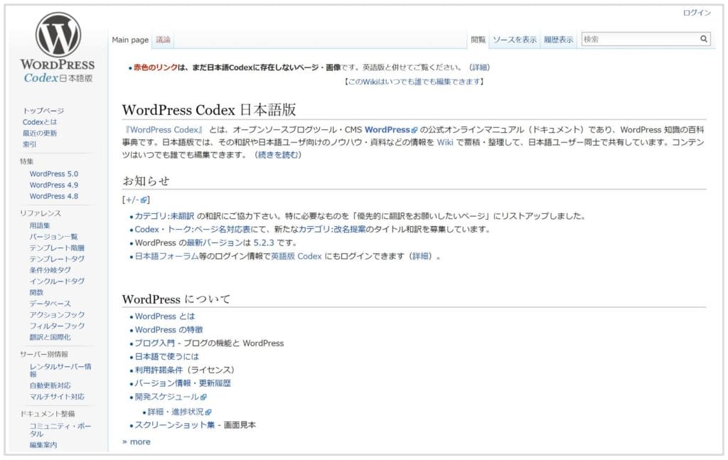This screenshot has height=460, width=728.
Task: Open 条件分岐タグ in the sidebar
Action: (50, 270)
